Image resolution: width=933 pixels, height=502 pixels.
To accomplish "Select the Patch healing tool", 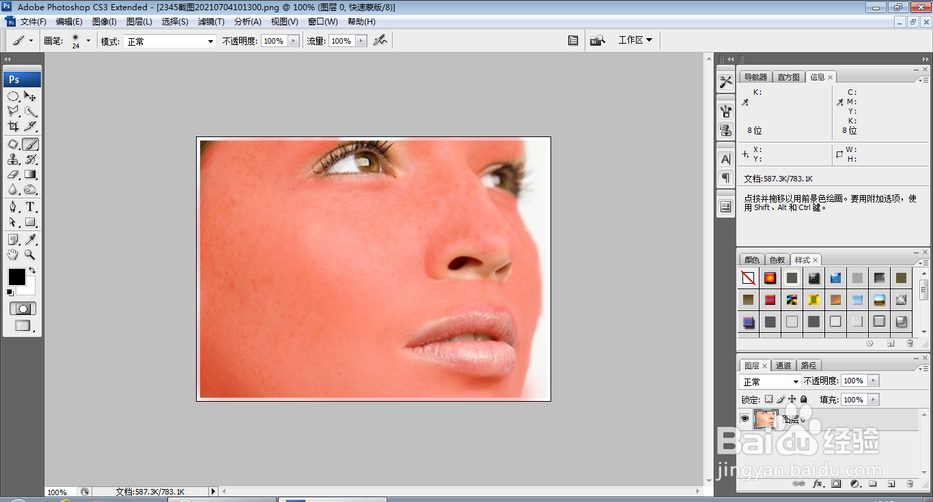I will coord(13,144).
